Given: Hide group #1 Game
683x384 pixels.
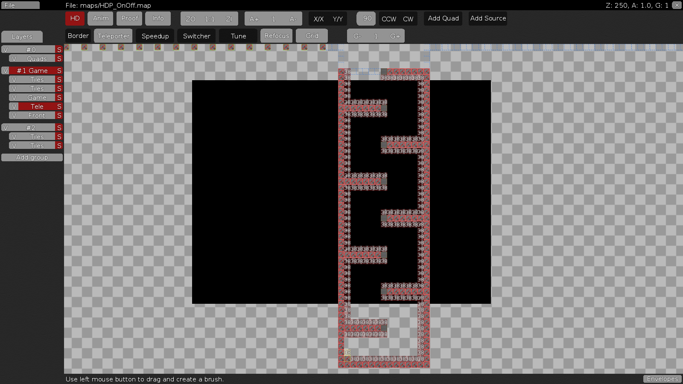Looking at the screenshot, I should [6, 70].
